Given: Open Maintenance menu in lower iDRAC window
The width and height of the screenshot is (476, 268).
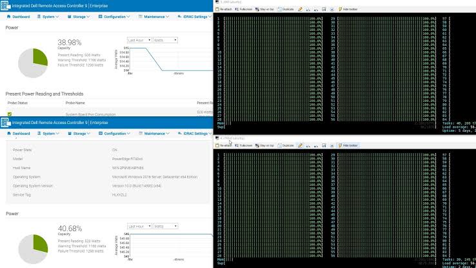Looking at the screenshot, I should pos(154,134).
